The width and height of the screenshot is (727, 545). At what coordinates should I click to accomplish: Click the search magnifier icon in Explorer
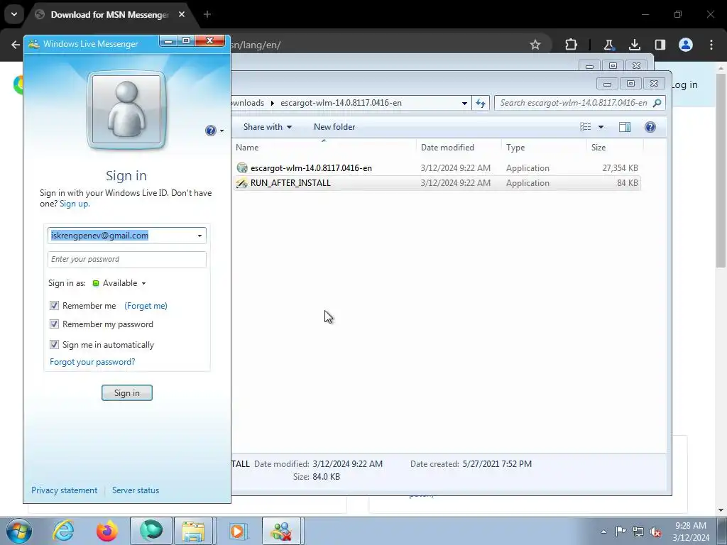pos(657,103)
